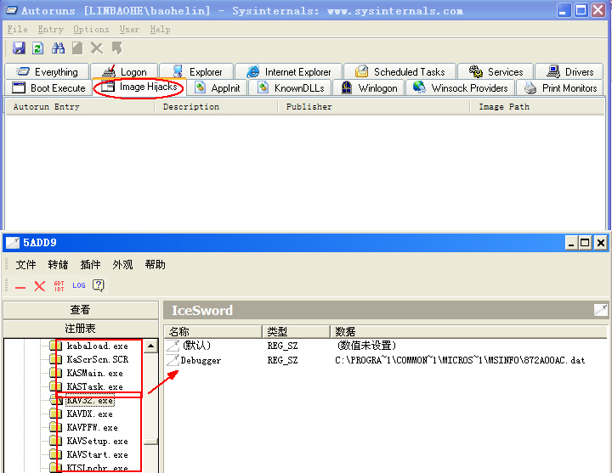The width and height of the screenshot is (612, 473).
Task: Click the 查看 panel button
Action: (x=81, y=310)
